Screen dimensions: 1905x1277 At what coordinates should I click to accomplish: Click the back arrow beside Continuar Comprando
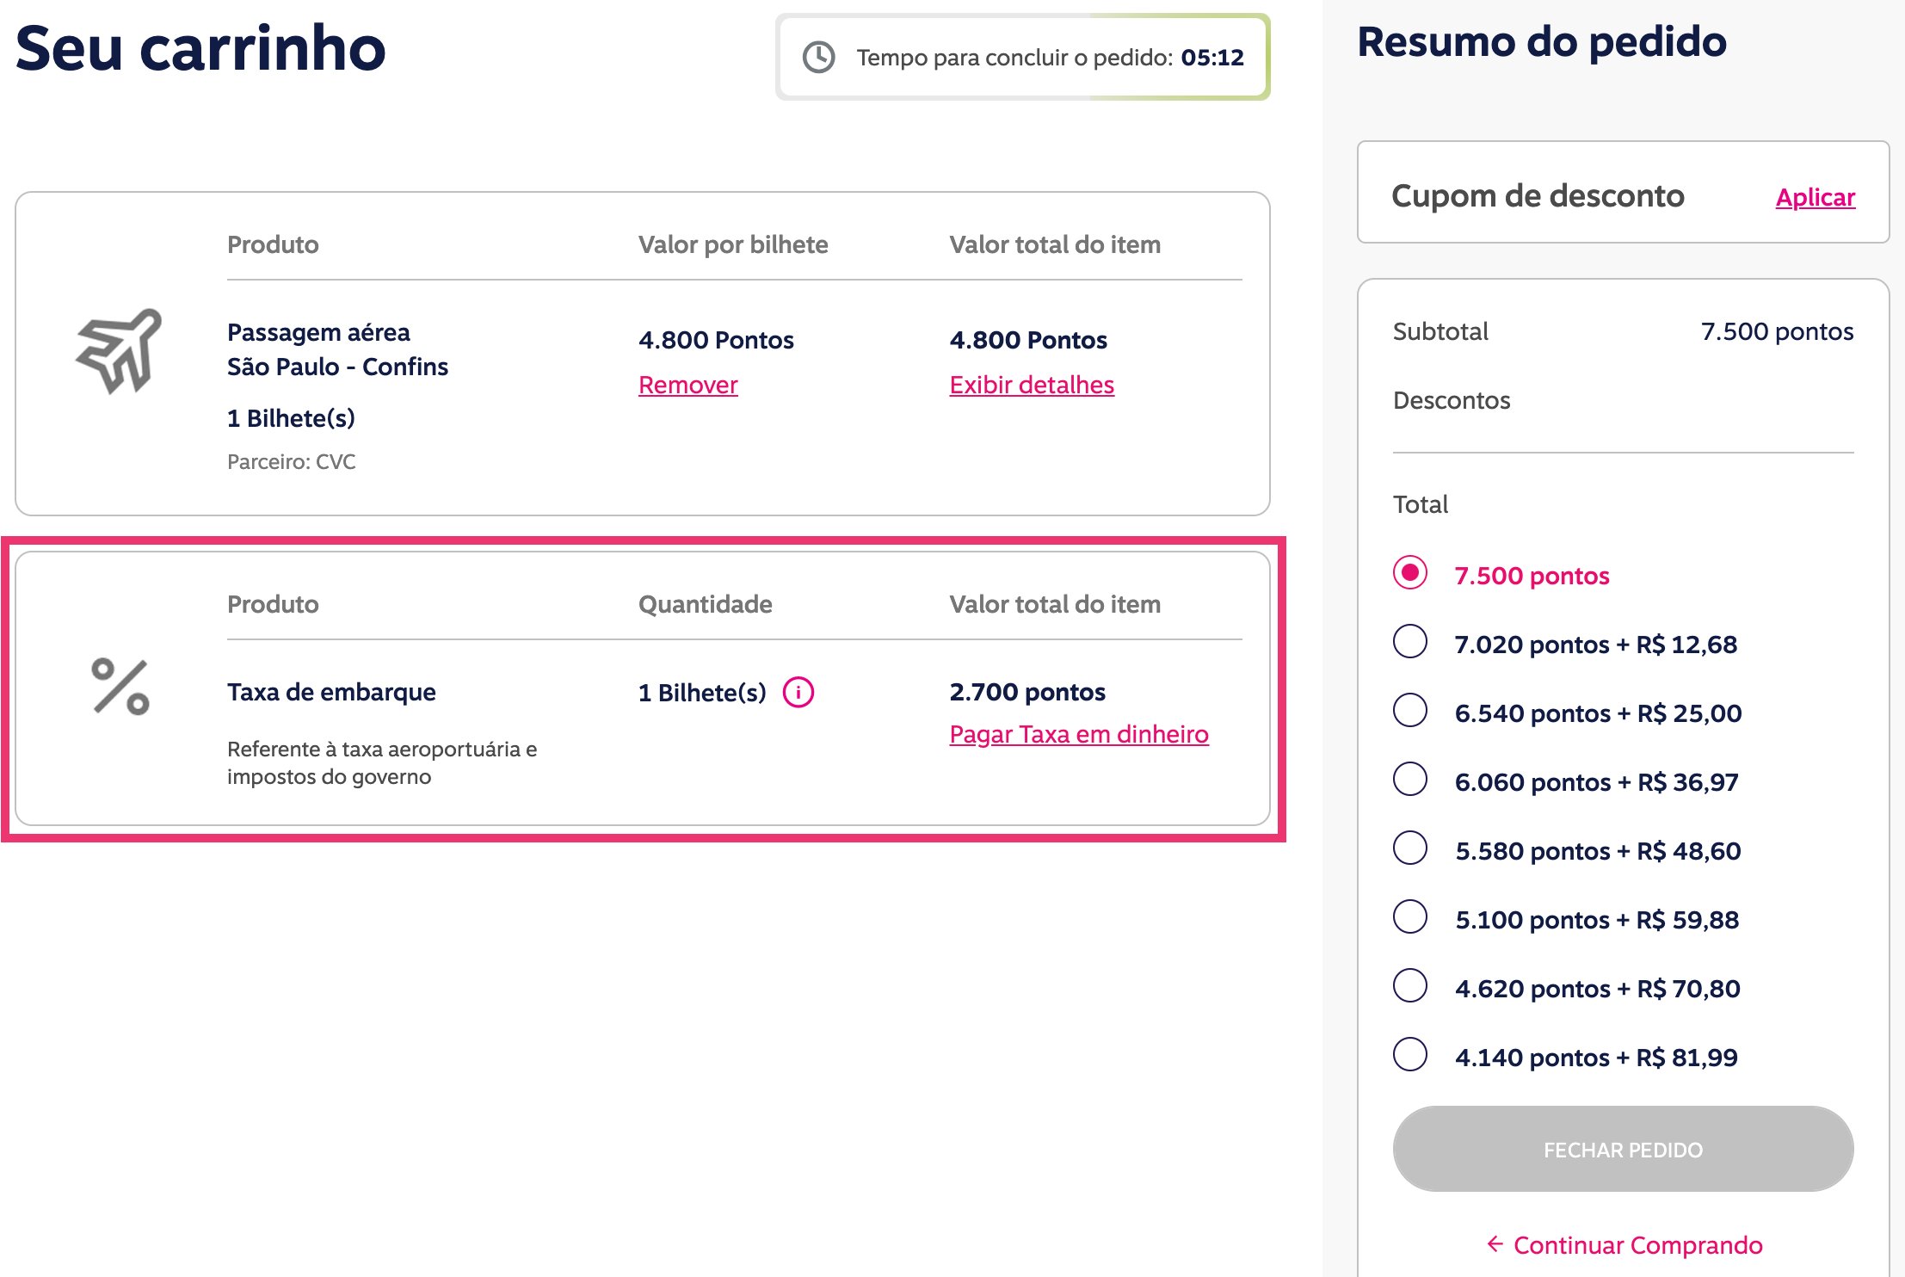click(x=1495, y=1243)
